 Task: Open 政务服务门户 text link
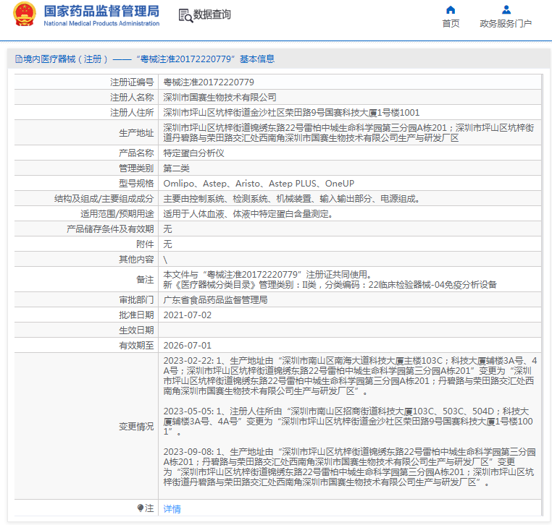point(506,24)
